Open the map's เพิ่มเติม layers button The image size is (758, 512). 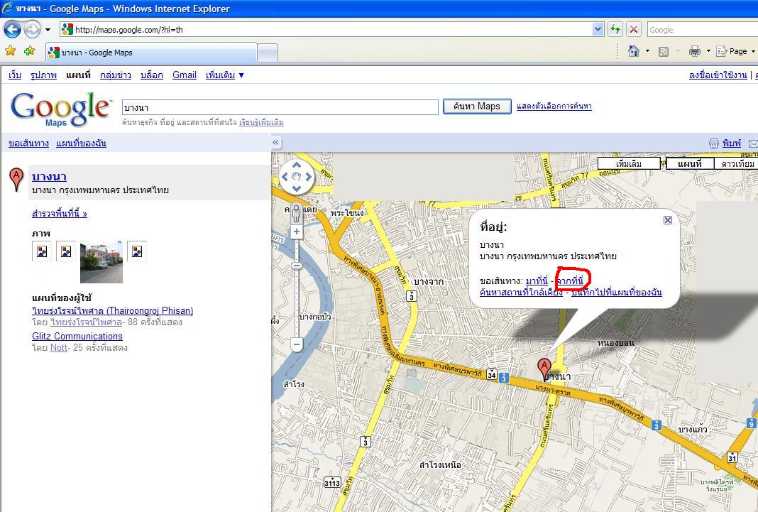tap(629, 164)
